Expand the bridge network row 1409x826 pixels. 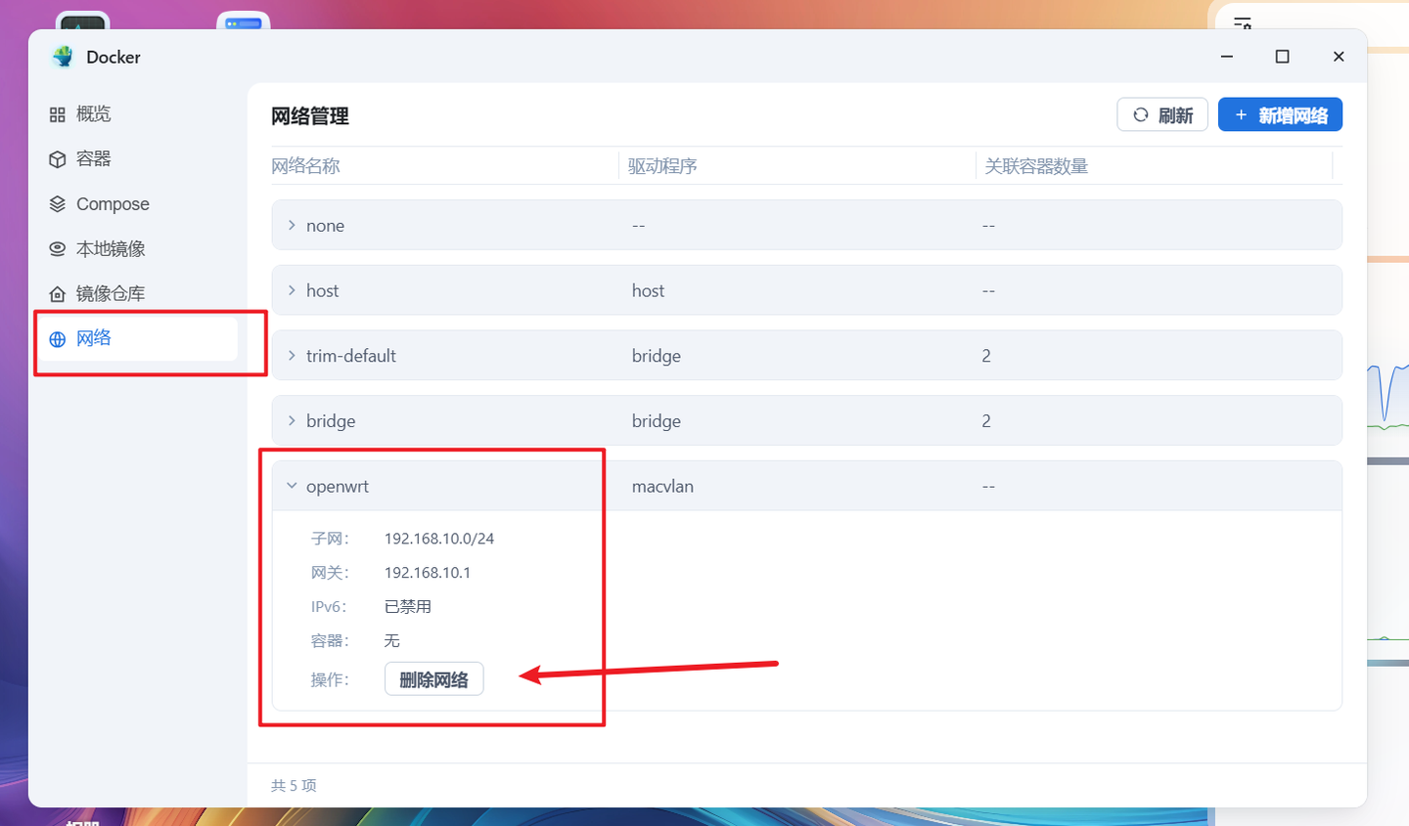point(291,420)
